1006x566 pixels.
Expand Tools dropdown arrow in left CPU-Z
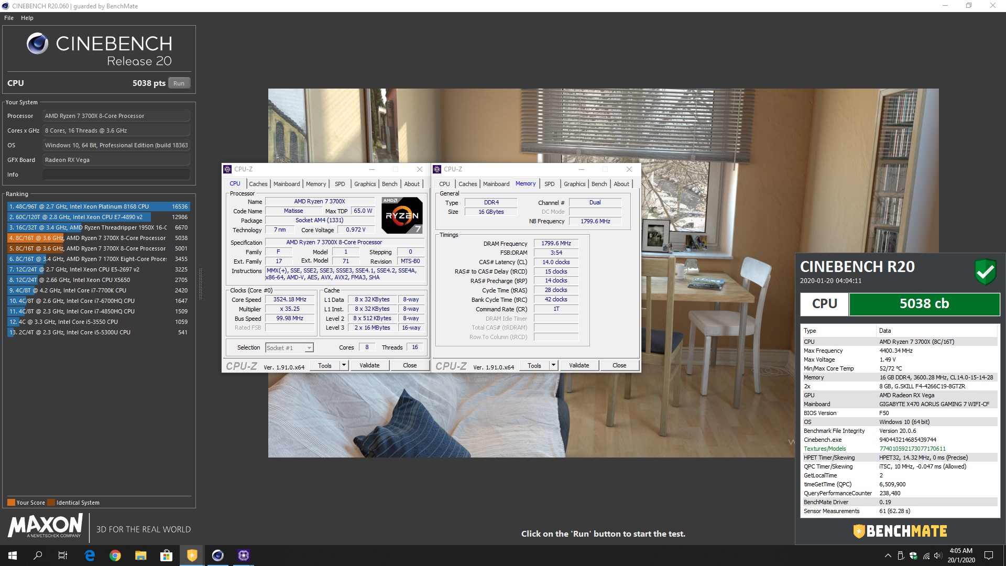pos(344,365)
